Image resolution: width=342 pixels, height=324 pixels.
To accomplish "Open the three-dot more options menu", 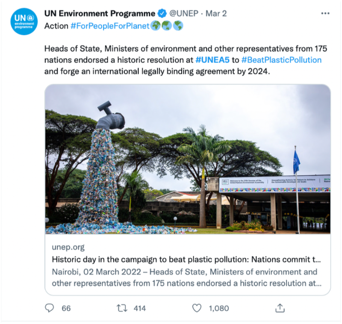I will tap(325, 14).
